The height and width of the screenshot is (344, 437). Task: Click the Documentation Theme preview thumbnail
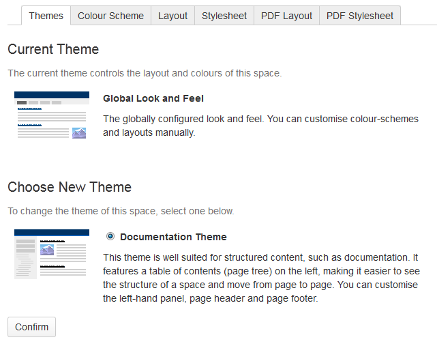click(52, 254)
